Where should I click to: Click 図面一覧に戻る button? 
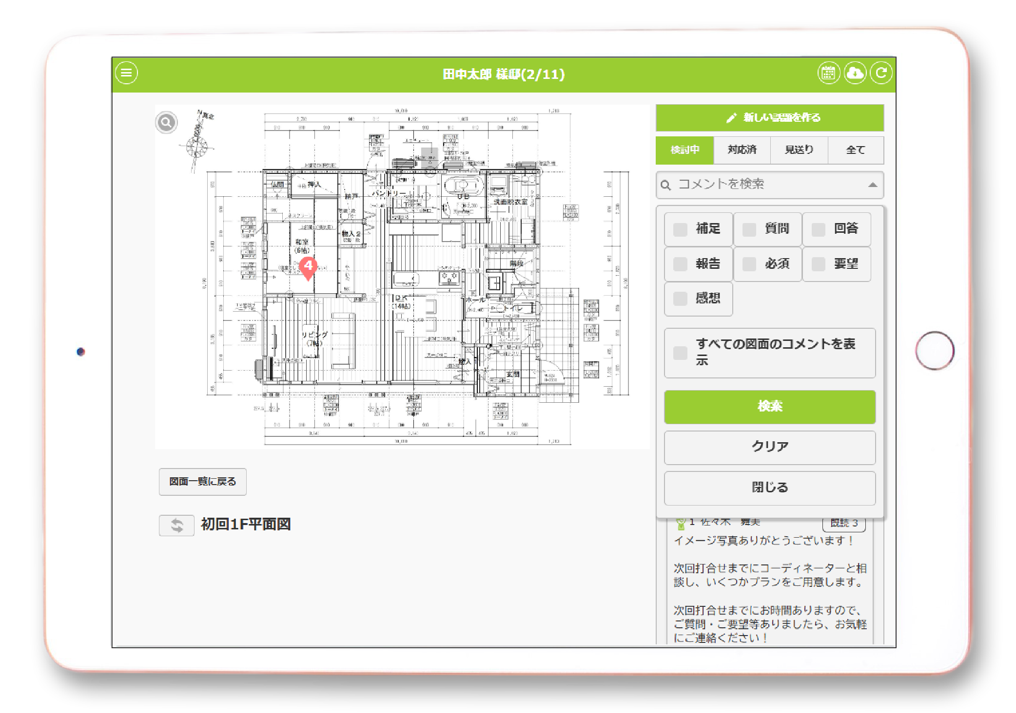(x=202, y=482)
